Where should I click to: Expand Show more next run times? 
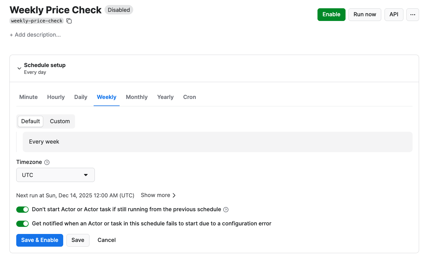tap(158, 195)
